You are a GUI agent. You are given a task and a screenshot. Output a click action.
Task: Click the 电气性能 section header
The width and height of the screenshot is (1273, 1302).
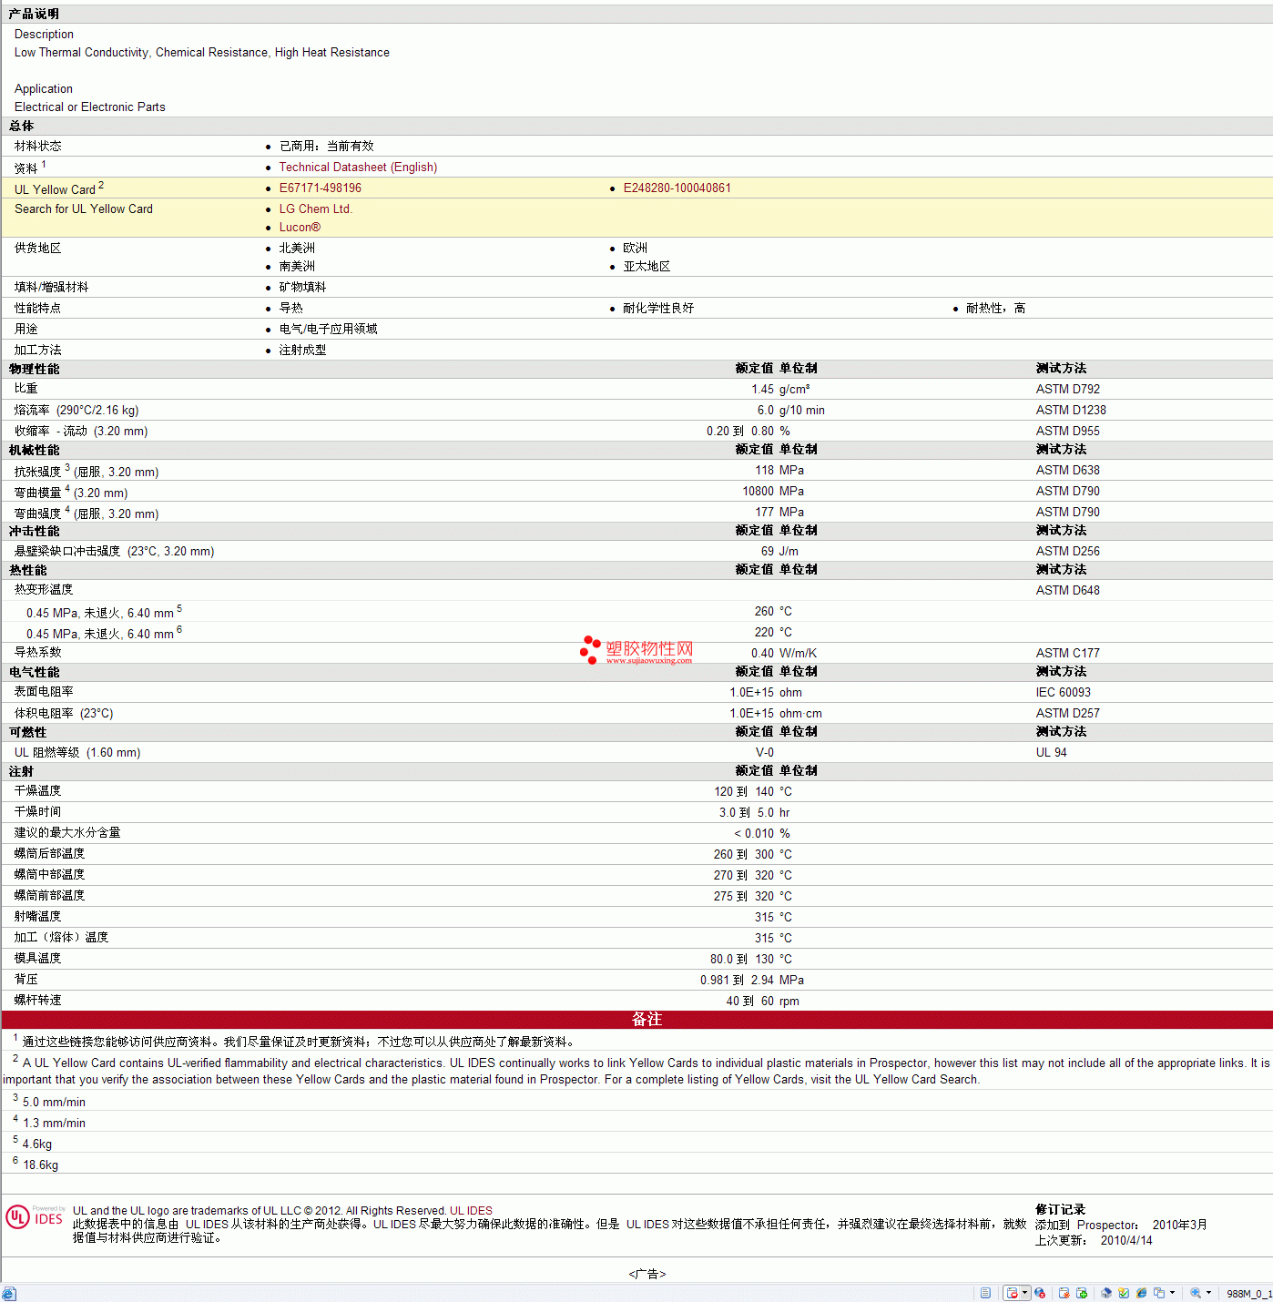tap(34, 673)
